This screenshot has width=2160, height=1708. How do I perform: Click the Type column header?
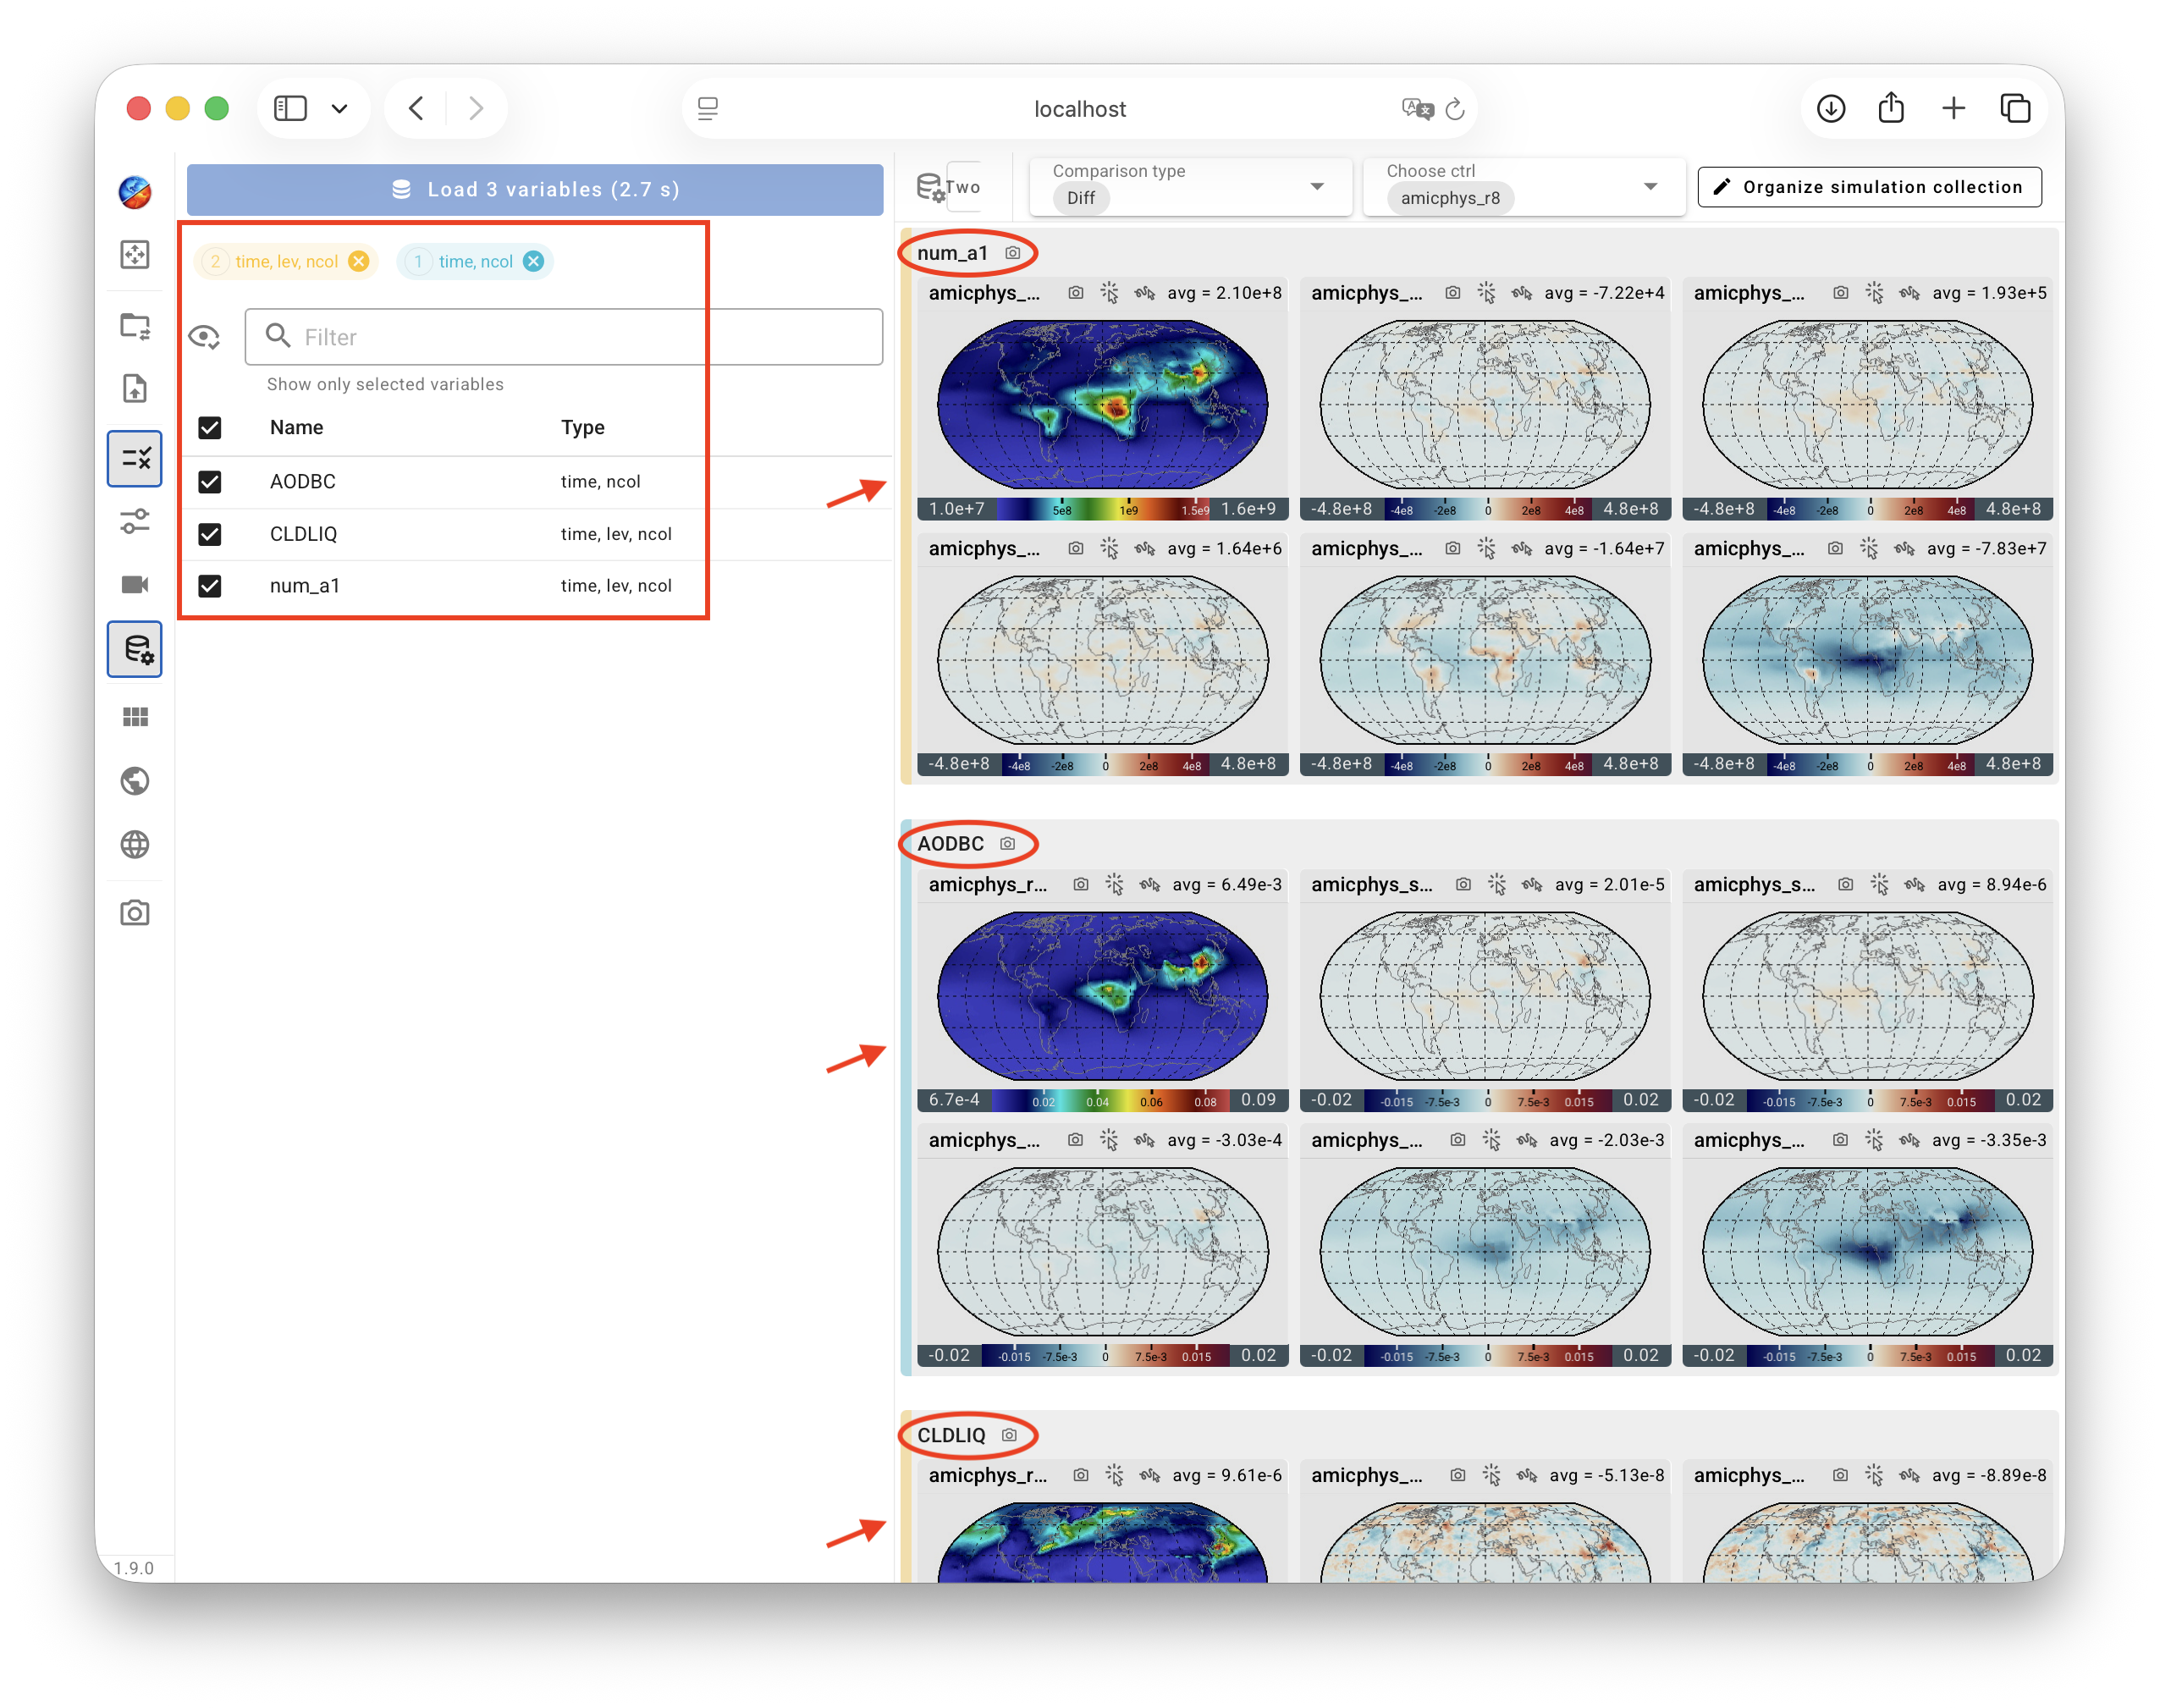(583, 428)
